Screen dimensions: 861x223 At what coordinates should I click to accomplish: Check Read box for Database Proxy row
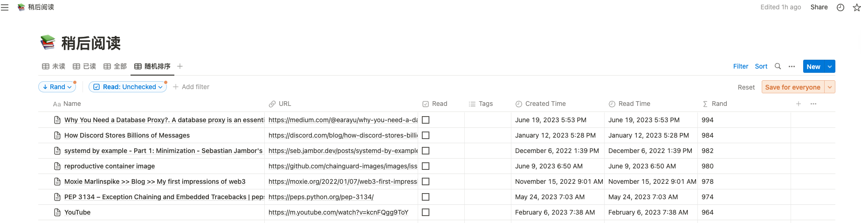pyautogui.click(x=426, y=120)
